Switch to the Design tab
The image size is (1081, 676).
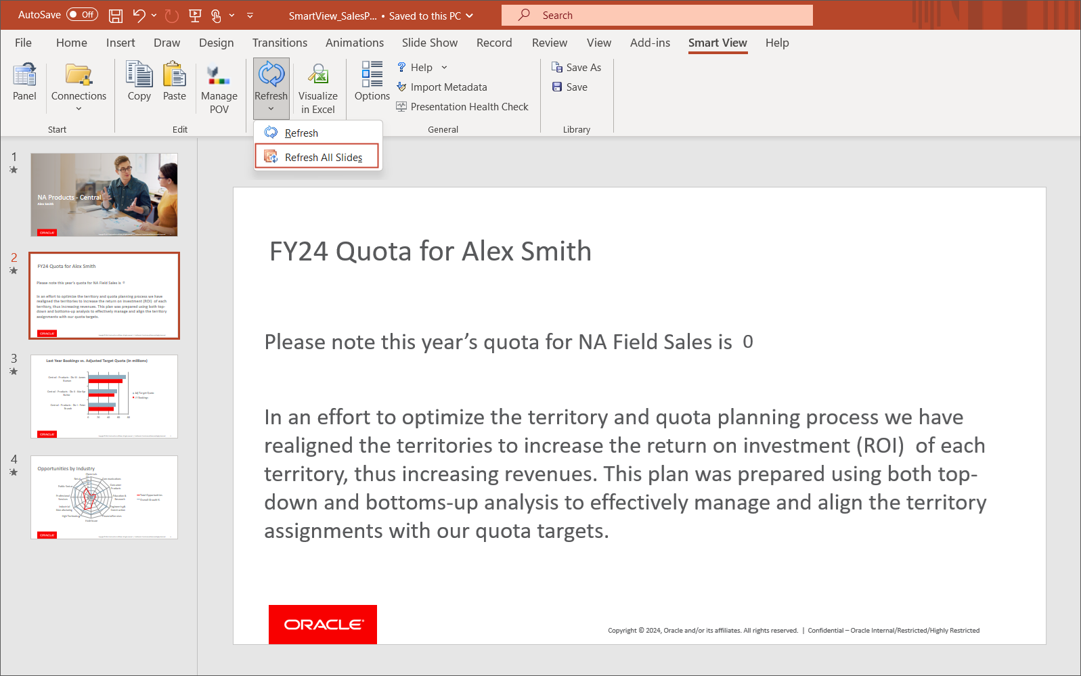point(216,43)
